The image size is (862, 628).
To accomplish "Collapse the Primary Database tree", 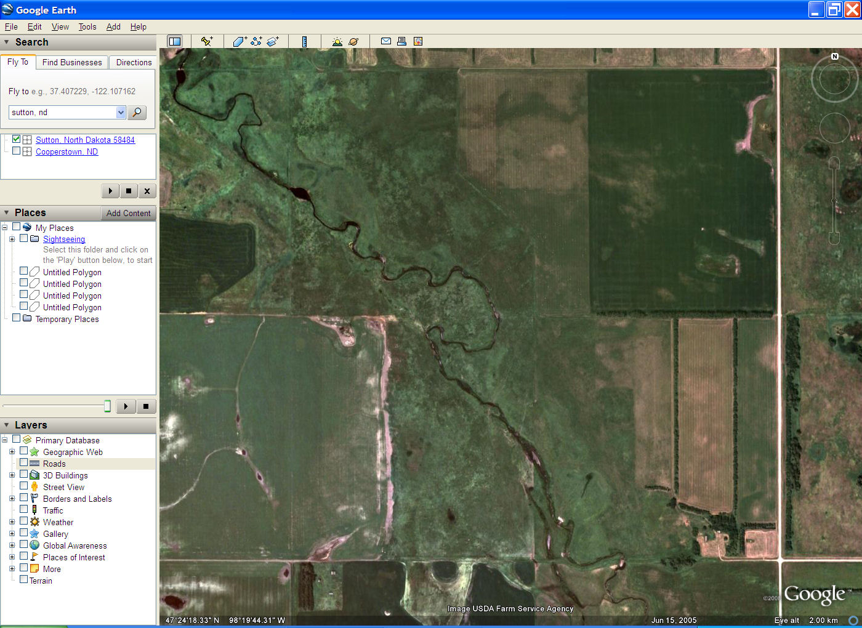I will 4,440.
